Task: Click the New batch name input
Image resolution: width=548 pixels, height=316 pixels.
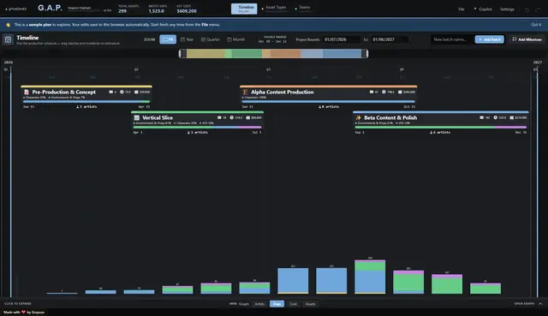Action: coord(452,39)
